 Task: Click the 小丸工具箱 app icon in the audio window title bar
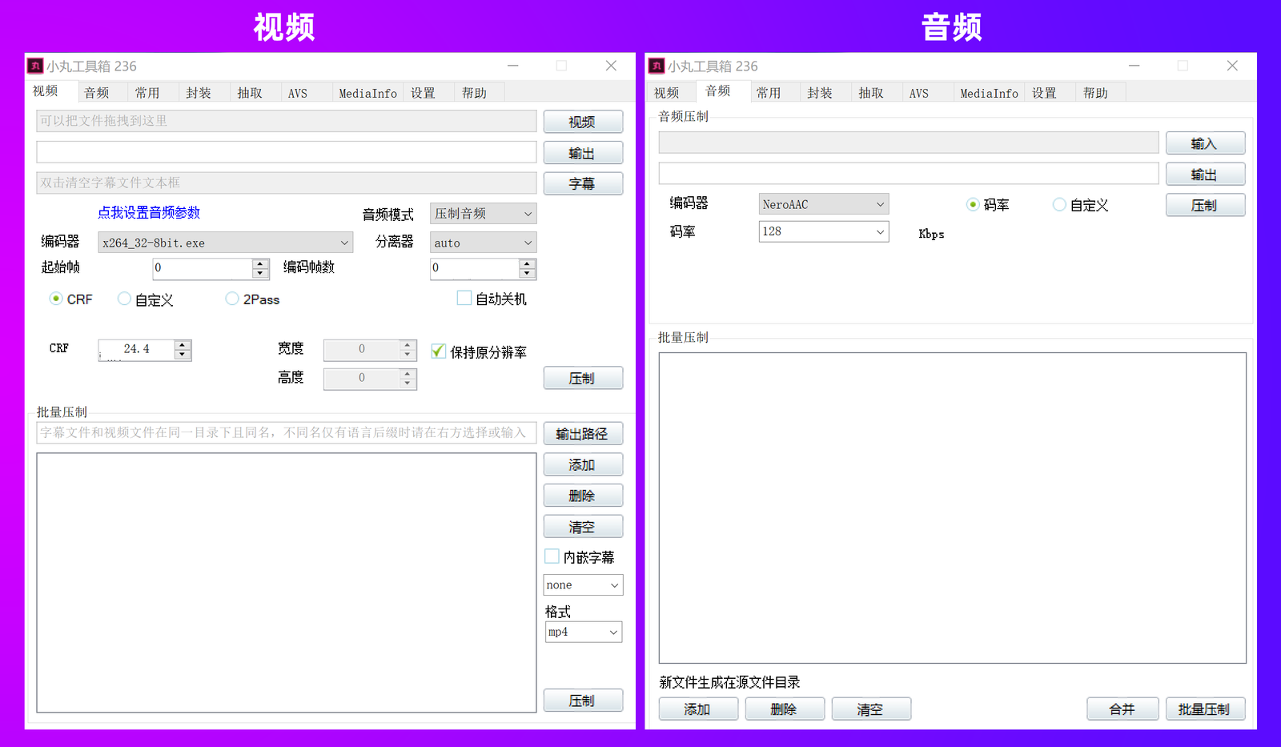[x=656, y=66]
